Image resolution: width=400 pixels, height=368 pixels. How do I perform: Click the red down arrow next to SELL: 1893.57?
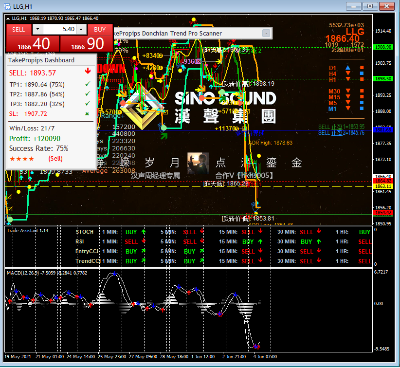[x=88, y=71]
